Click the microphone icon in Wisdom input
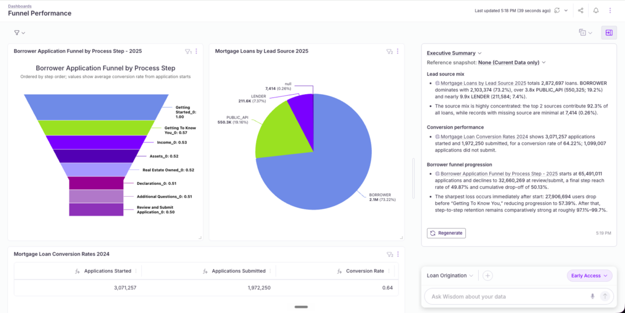 point(592,296)
